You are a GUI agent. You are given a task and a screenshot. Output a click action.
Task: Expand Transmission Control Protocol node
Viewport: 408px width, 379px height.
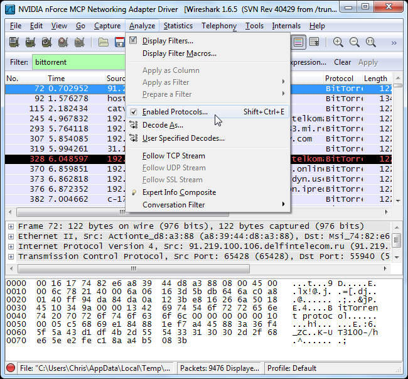11,256
